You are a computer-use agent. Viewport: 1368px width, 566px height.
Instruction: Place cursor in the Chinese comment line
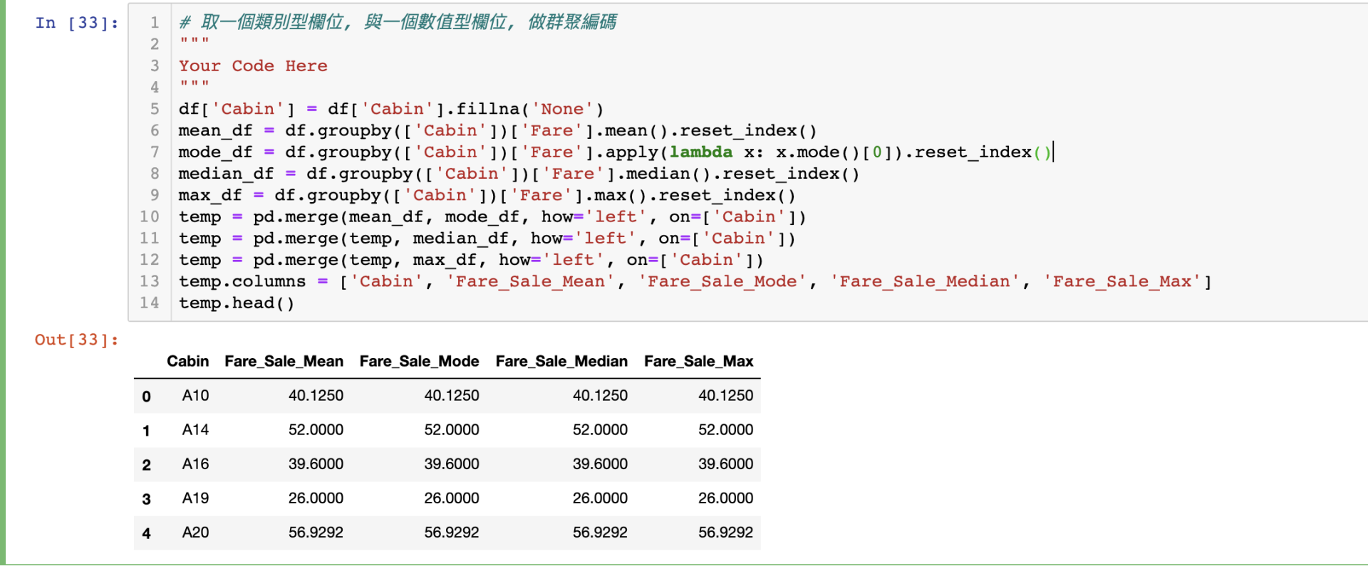pos(398,23)
